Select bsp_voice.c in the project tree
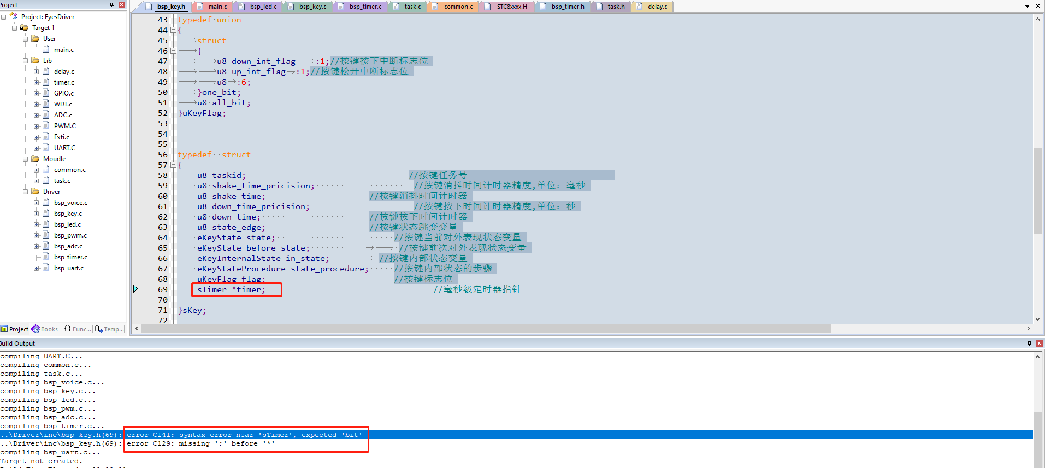The height and width of the screenshot is (468, 1045). (70, 203)
